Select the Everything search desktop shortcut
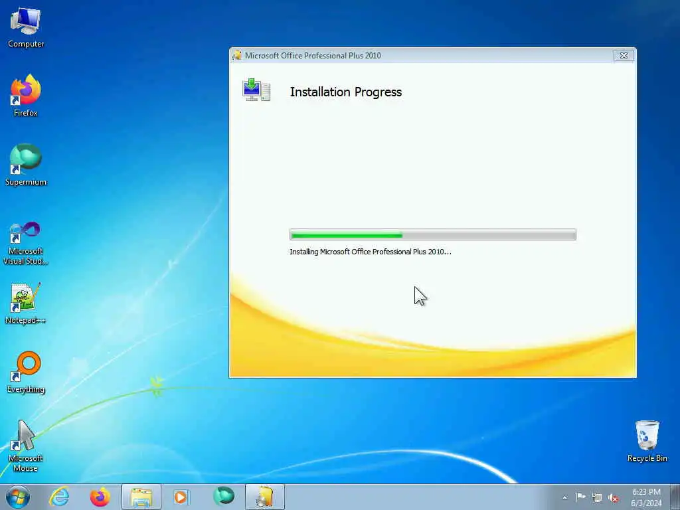The image size is (680, 510). [26, 372]
